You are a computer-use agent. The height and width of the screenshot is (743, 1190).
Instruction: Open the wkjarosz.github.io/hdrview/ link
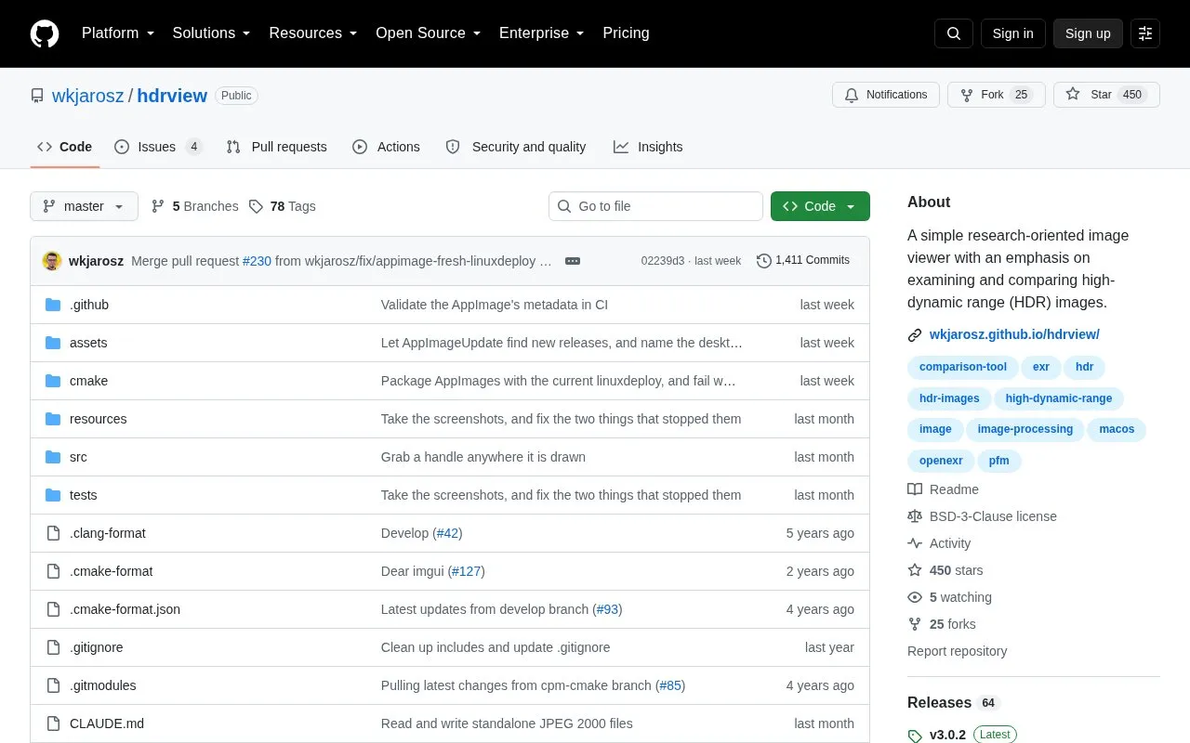(x=1014, y=334)
